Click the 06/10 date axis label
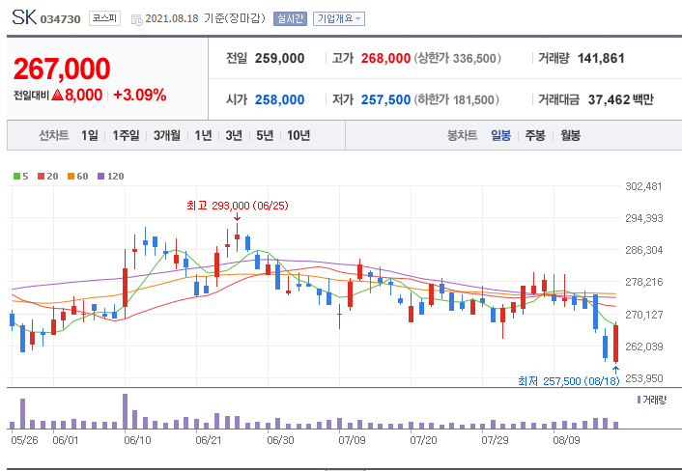This screenshot has width=682, height=471. point(137,440)
